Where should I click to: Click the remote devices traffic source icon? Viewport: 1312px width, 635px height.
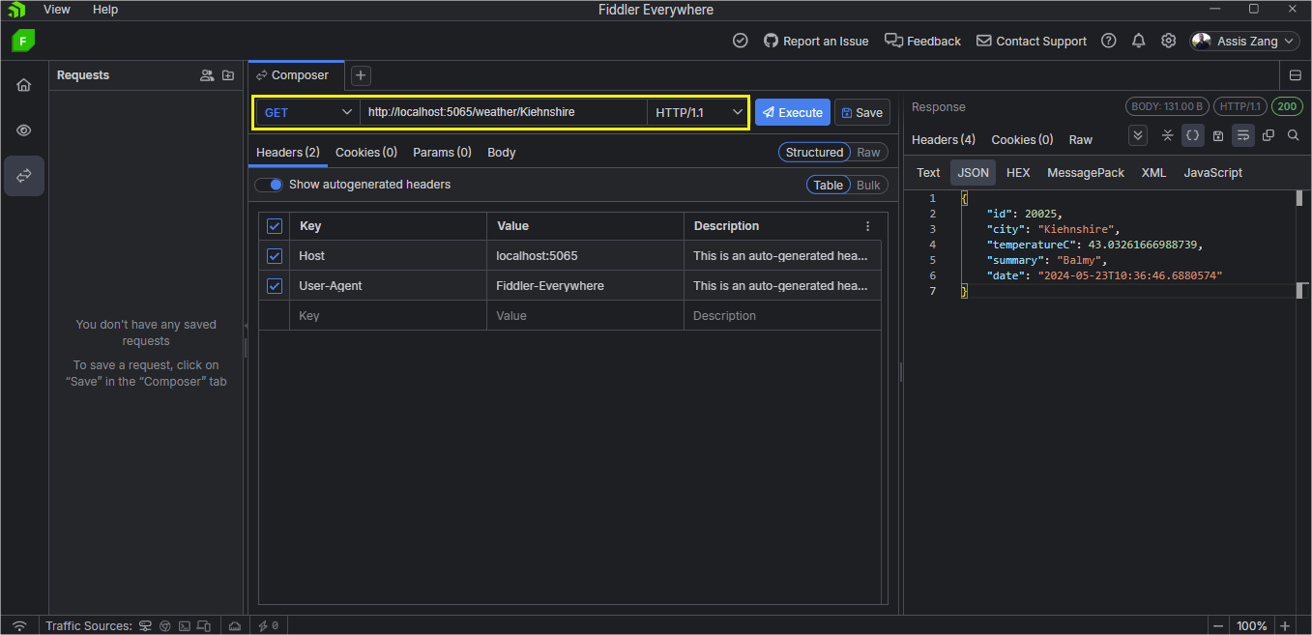click(204, 625)
